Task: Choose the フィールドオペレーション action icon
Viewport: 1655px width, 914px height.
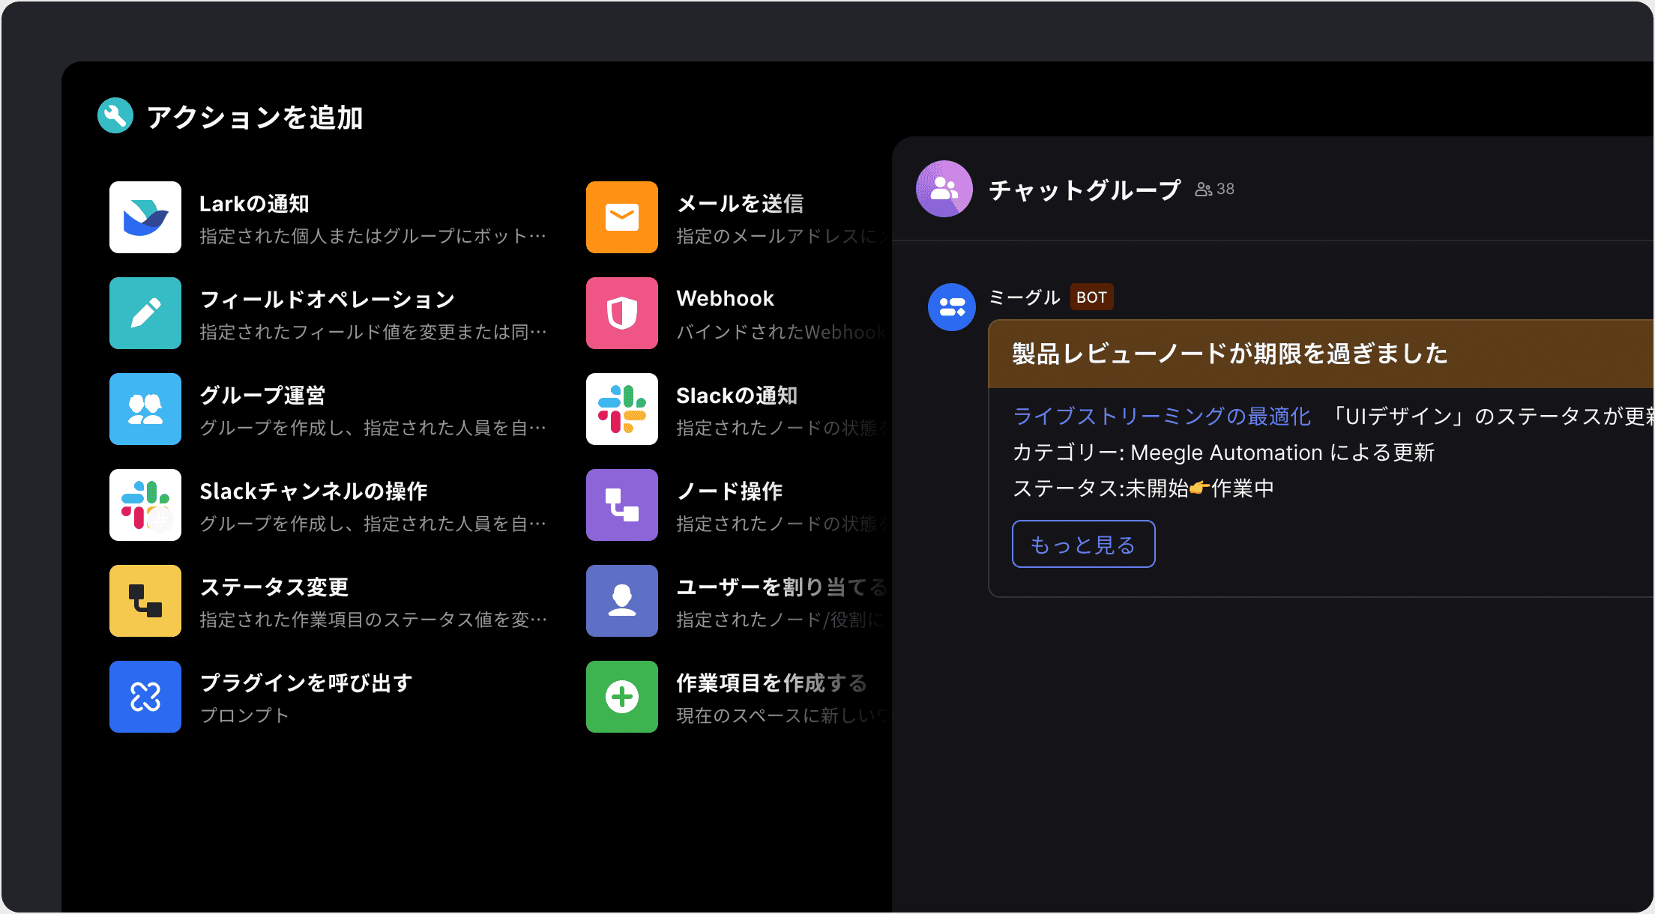Action: (x=145, y=313)
